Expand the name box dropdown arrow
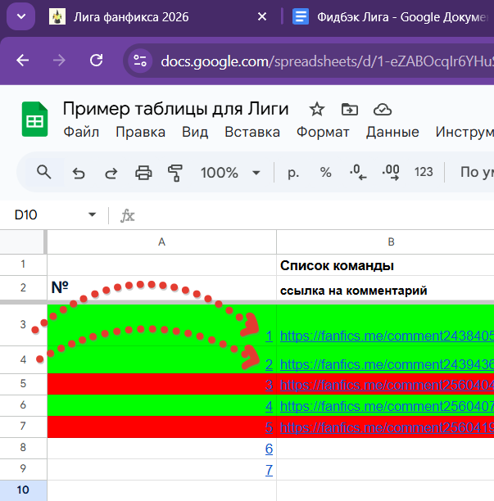494x501 pixels. click(x=92, y=215)
